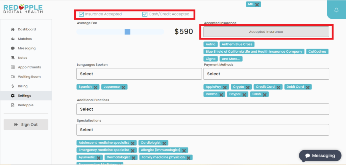Viewport: 346px width, 165px height.
Task: Remove Allergist (immunologist) tag
Action: point(184,150)
